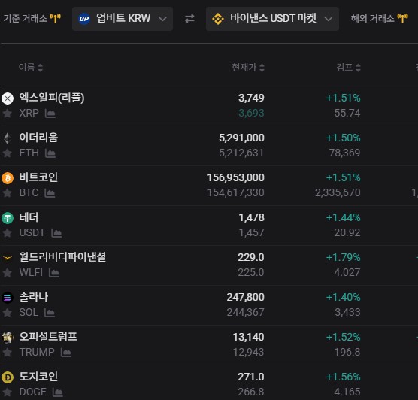The height and width of the screenshot is (400, 418).
Task: Click Ethereum price 5,291,000
Action: (x=241, y=138)
